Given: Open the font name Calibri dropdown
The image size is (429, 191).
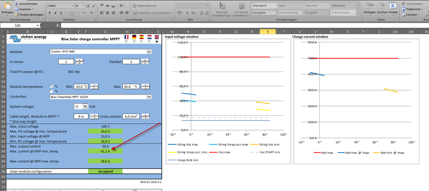Looking at the screenshot, I should pyautogui.click(x=72, y=5).
